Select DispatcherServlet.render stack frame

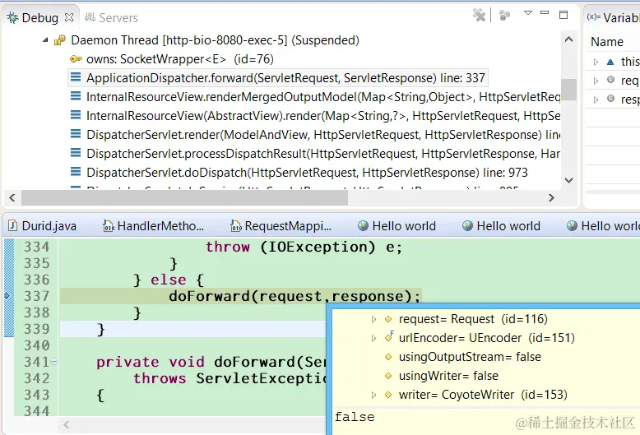[x=323, y=135]
